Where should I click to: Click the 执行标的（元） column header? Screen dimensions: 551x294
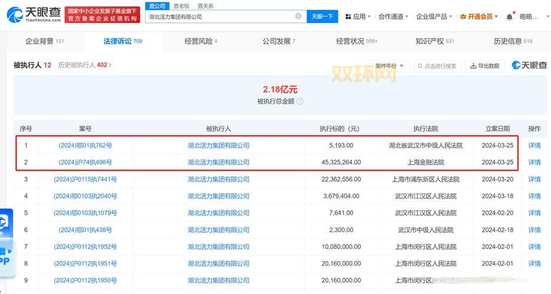[x=339, y=129]
